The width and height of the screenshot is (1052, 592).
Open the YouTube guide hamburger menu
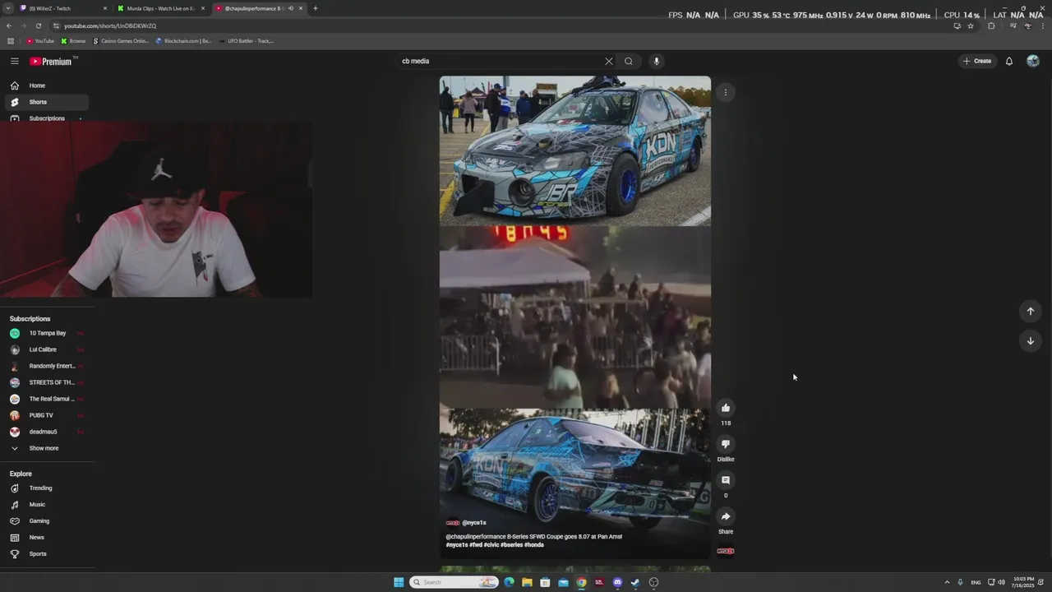coord(14,61)
